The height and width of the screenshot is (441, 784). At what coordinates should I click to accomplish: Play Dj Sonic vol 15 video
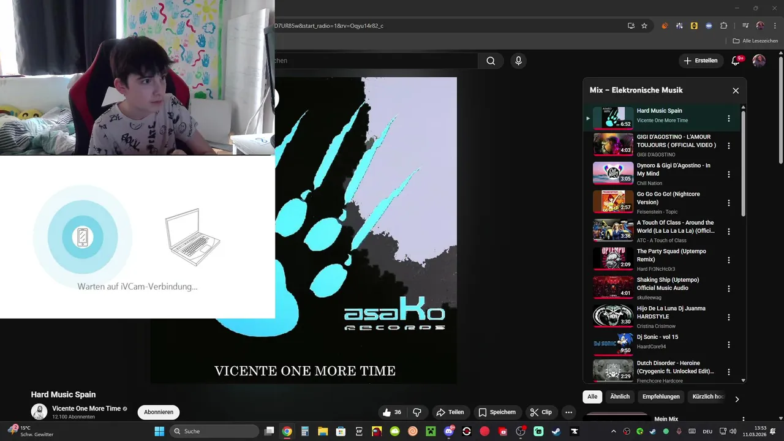tap(613, 344)
